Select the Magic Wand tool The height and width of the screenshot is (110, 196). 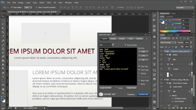pyautogui.click(x=3, y=28)
